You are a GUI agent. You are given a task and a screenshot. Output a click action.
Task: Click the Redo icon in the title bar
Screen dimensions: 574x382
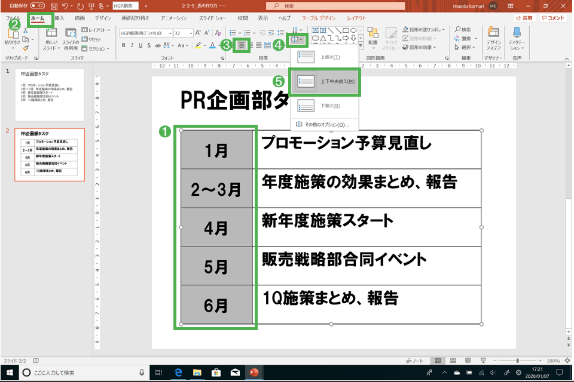[80, 6]
